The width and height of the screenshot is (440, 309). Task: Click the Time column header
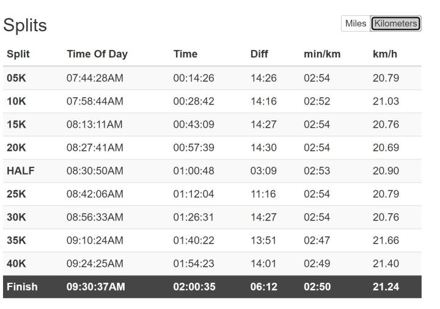[x=185, y=54]
